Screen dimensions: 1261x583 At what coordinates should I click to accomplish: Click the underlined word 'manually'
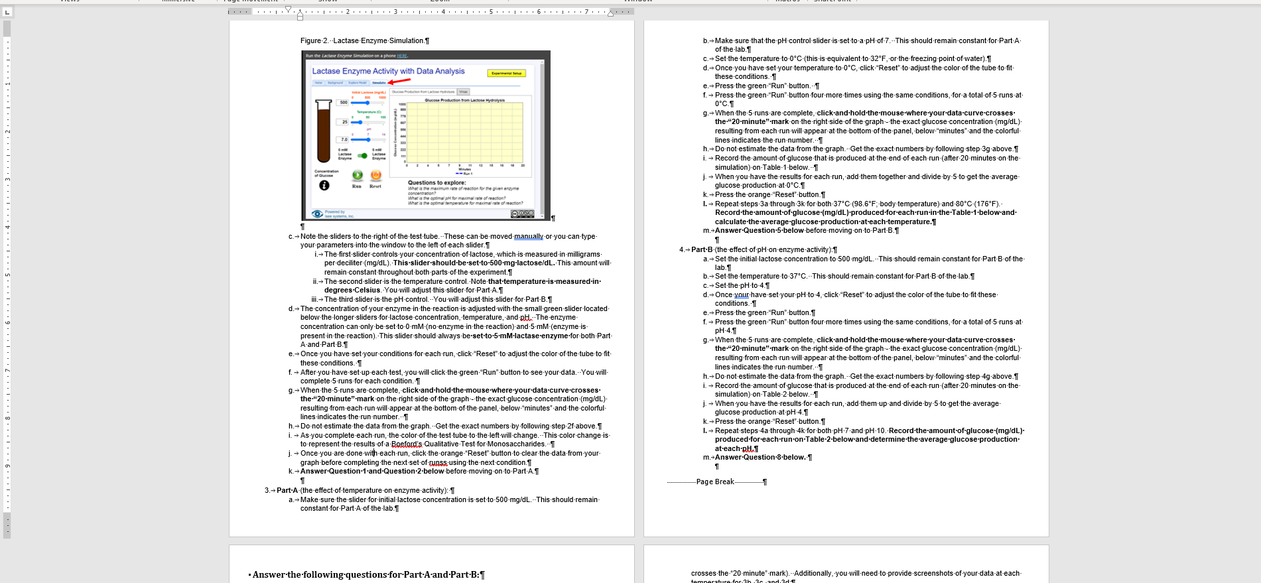pos(529,236)
